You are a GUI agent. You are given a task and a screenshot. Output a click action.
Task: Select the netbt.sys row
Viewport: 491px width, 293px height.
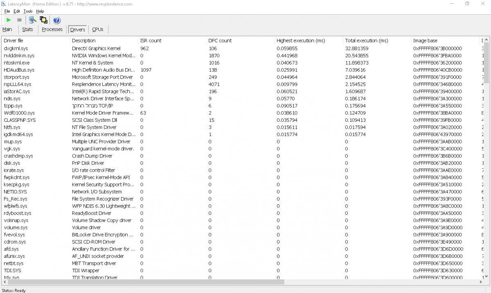tap(242, 263)
